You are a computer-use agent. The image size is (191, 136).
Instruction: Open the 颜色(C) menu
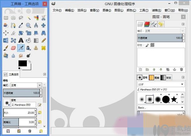tap(131, 11)
